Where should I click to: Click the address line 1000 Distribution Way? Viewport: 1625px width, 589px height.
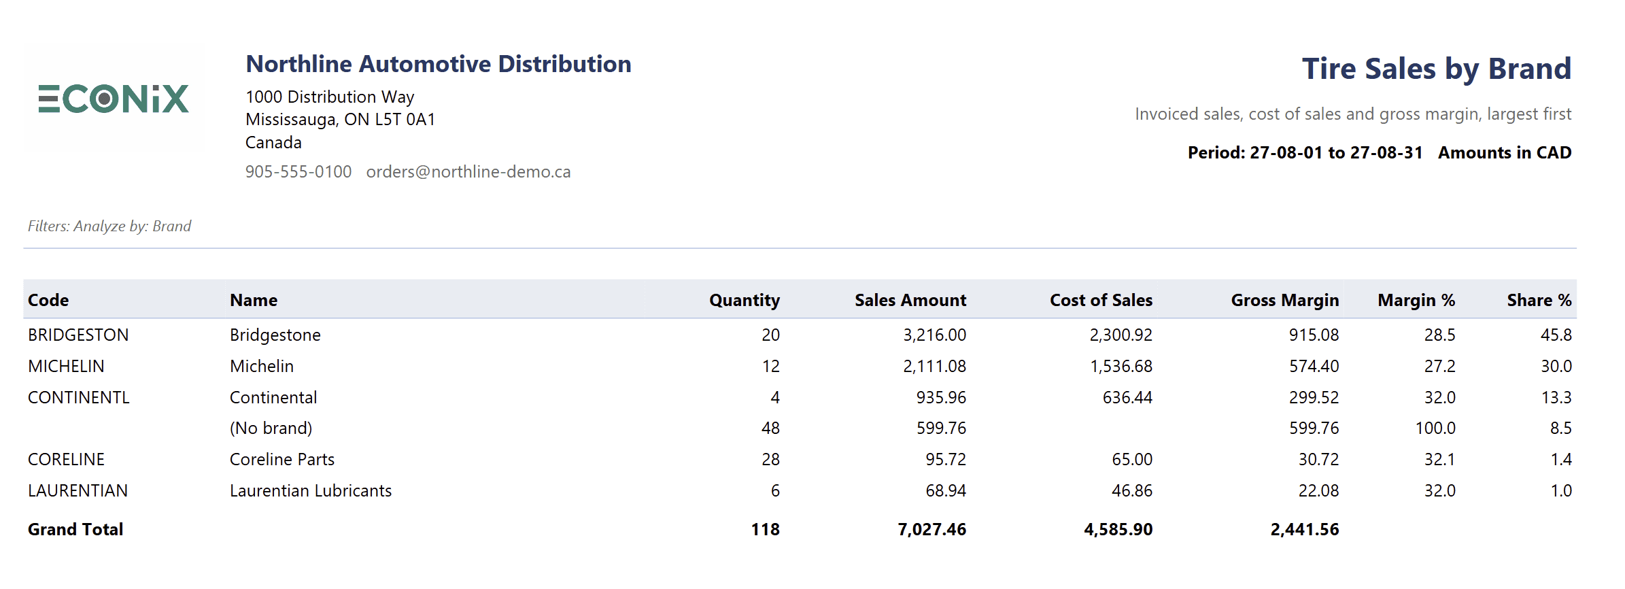(330, 97)
